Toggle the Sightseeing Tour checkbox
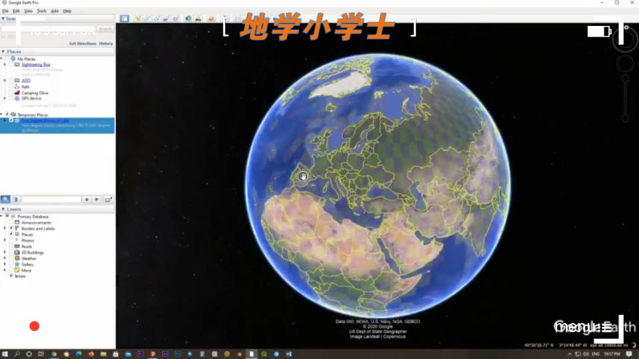This screenshot has height=359, width=639. pos(11,64)
